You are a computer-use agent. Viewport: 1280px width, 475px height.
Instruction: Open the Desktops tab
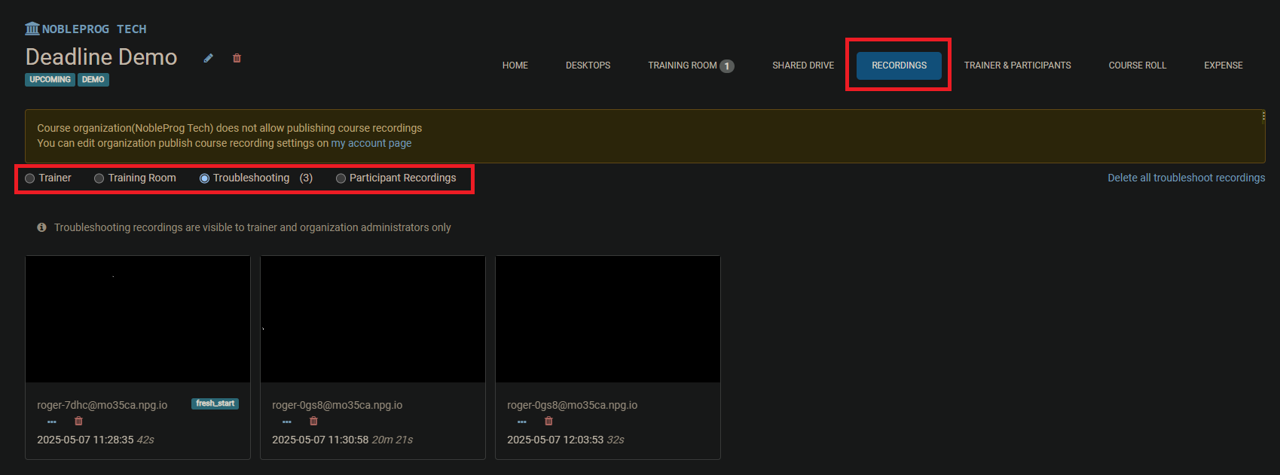[588, 65]
